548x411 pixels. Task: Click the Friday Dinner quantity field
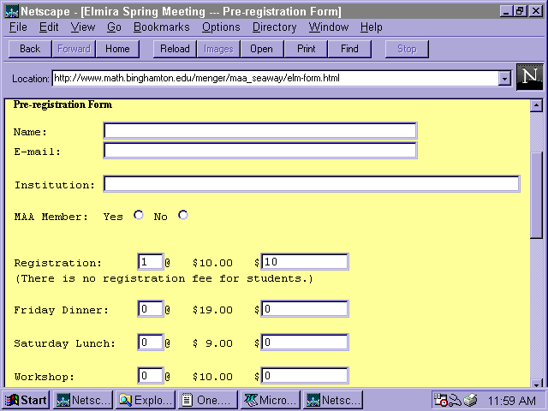click(x=151, y=309)
